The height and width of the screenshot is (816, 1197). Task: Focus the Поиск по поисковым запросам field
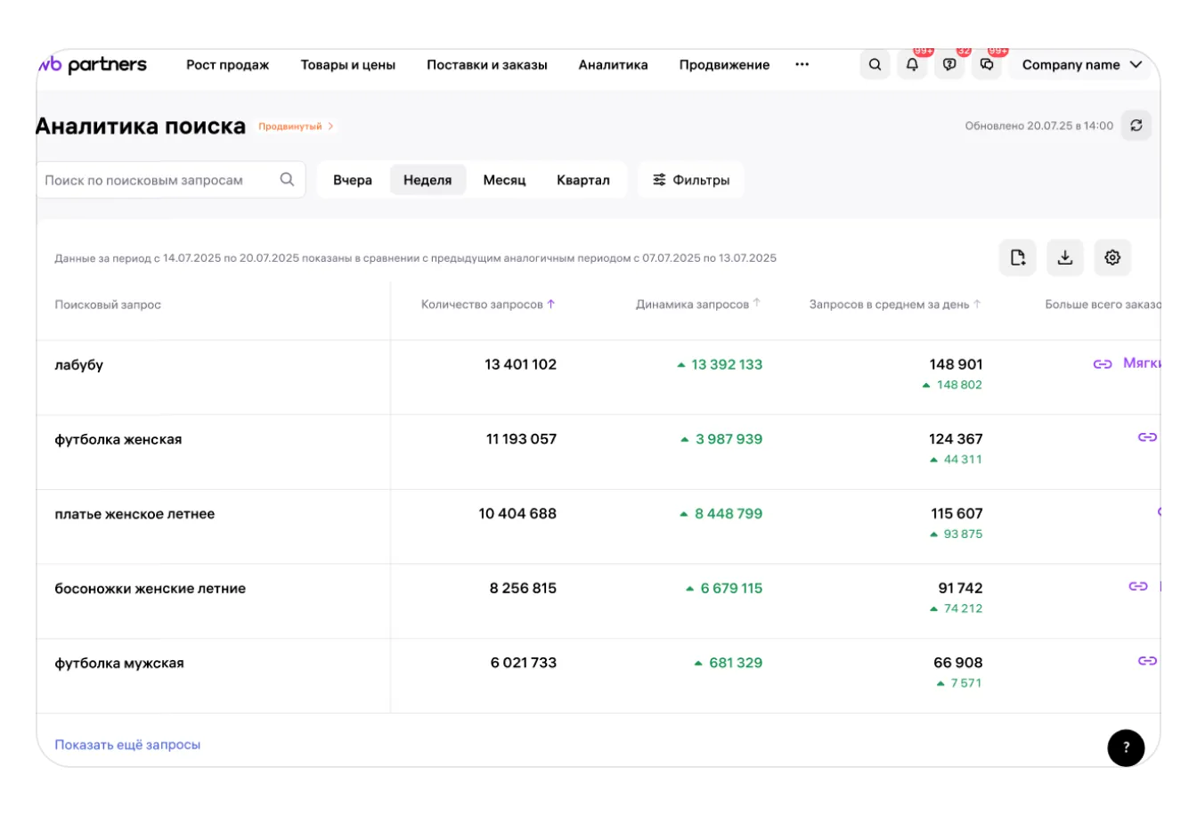[171, 180]
